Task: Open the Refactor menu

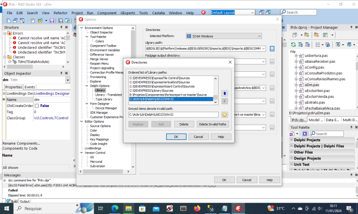Action: pos(61,13)
